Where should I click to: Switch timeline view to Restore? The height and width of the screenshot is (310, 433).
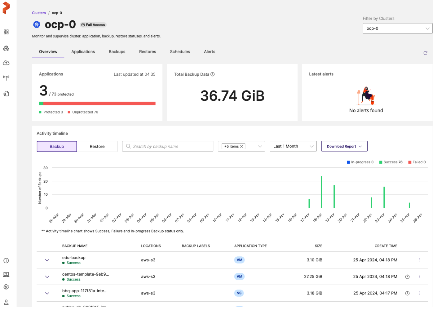point(97,146)
